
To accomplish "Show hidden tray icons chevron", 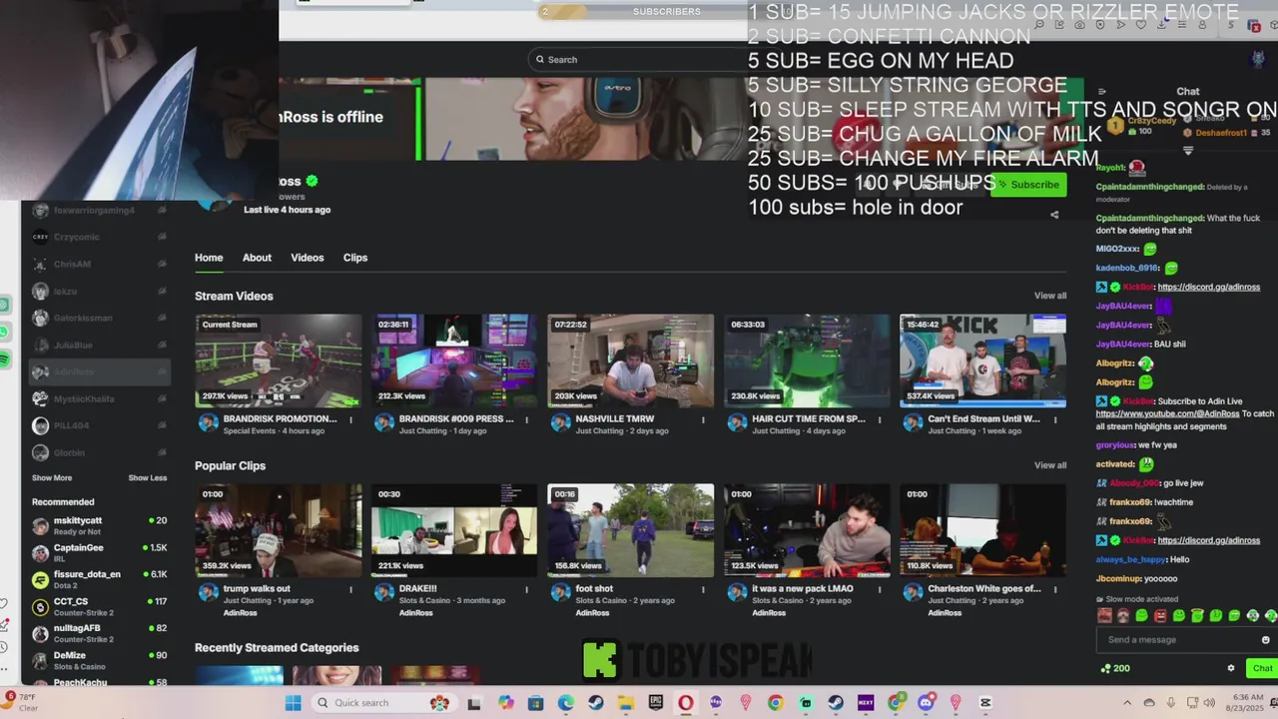I will point(1127,703).
